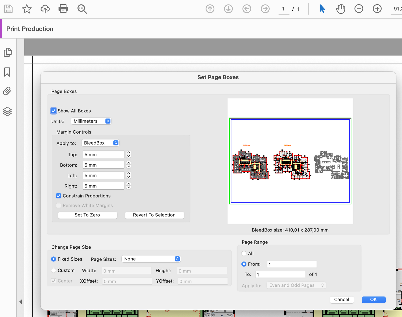Click the Center checkbox
Image resolution: width=402 pixels, height=317 pixels.
coord(54,281)
